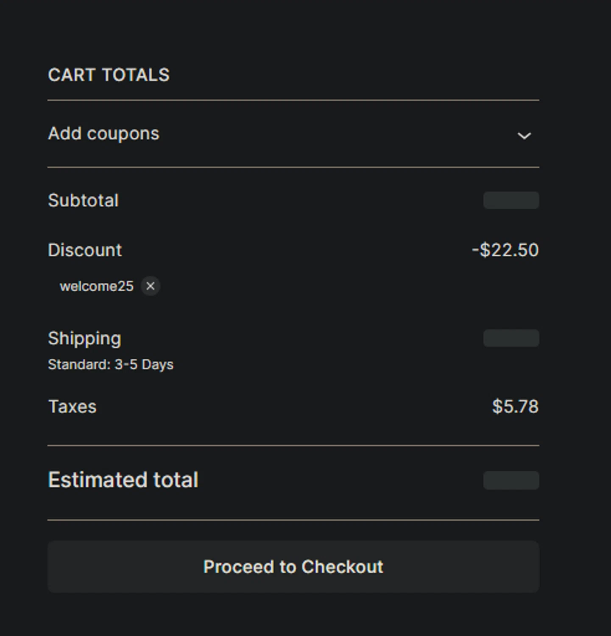Screen dimensions: 611x636
Task: Click the Taxes label
Action: pos(73,407)
